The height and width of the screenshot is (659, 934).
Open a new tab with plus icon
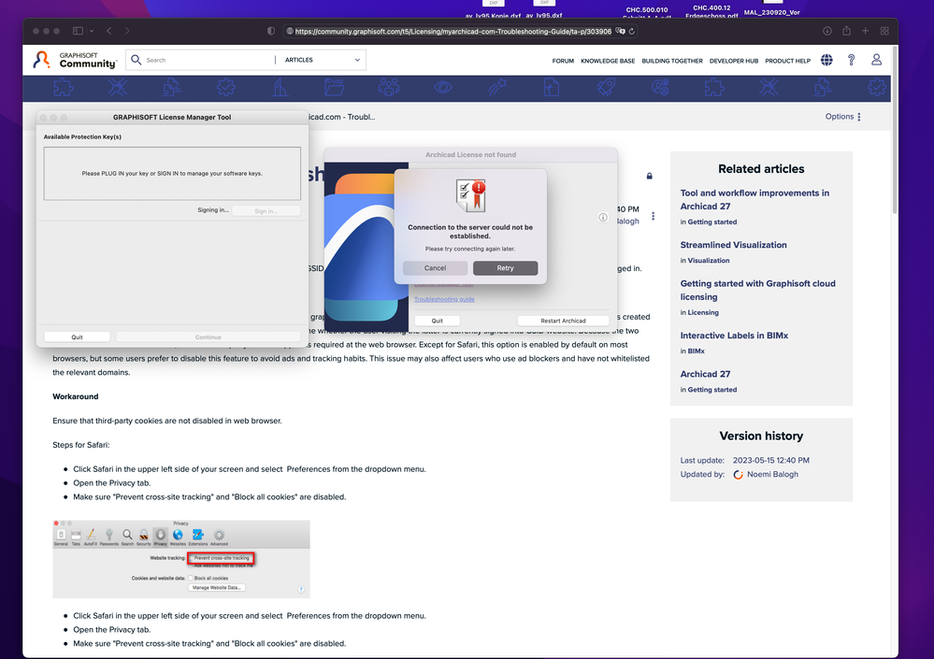pyautogui.click(x=865, y=31)
